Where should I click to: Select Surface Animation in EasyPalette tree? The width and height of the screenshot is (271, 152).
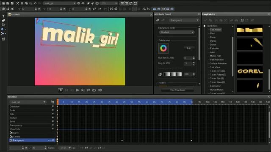tap(218, 63)
